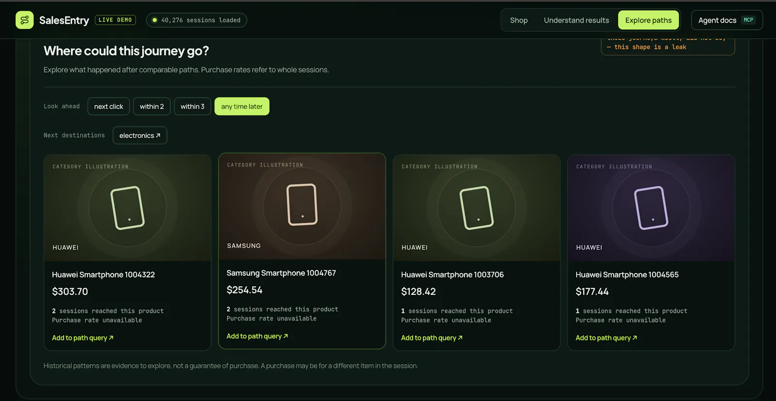Click Huawei Smartphone 1004565 title
The image size is (776, 401).
click(x=627, y=275)
